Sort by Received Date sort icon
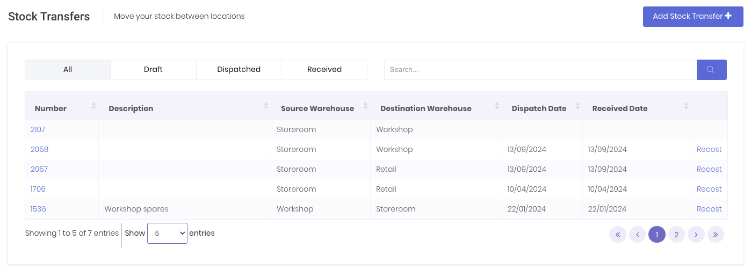Screen dimensions: 751x269 [686, 106]
